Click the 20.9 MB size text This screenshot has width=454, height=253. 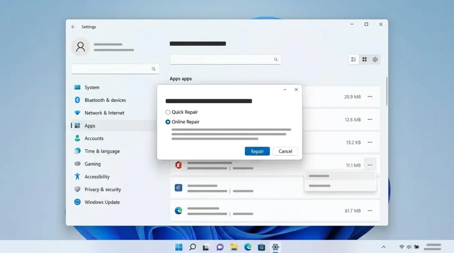(352, 97)
